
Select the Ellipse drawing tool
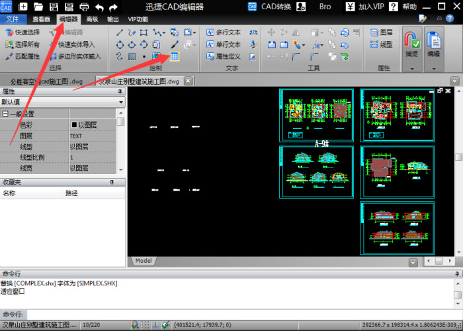132,44
